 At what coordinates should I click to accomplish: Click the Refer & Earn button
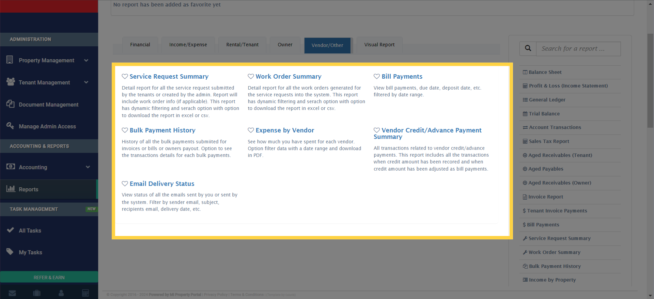[49, 277]
